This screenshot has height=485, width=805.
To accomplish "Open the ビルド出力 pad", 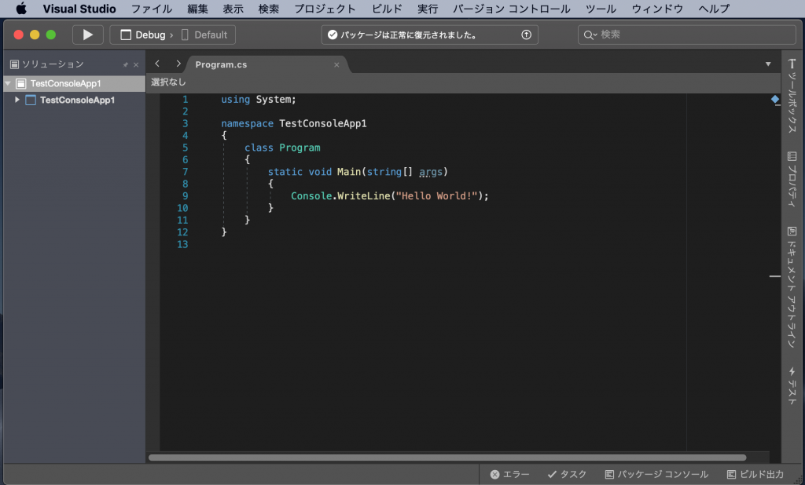I will [x=755, y=474].
